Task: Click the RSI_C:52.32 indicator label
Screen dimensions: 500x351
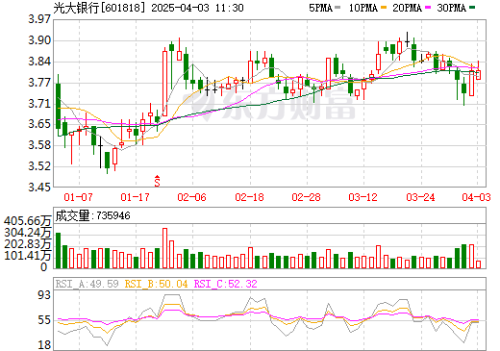Action: point(226,284)
